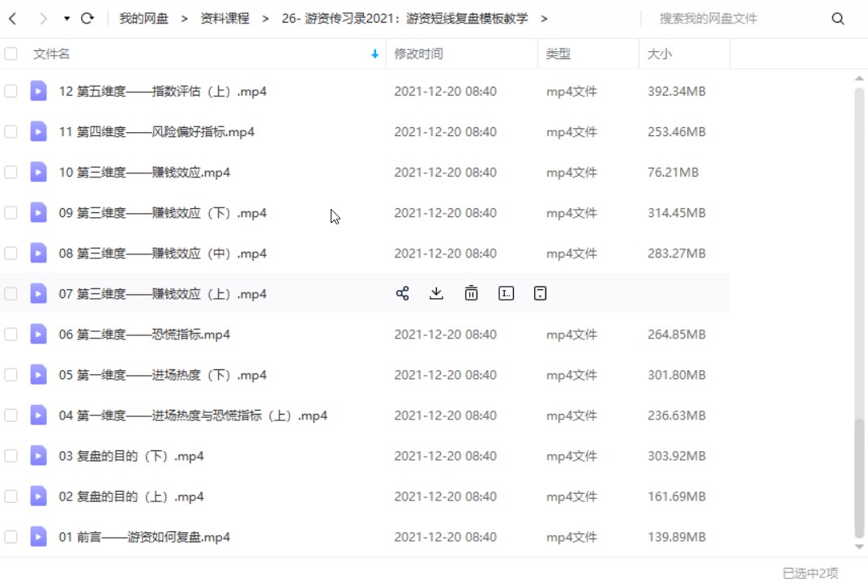
Task: Check the checkbox for 01 前言 video
Action: 11,537
